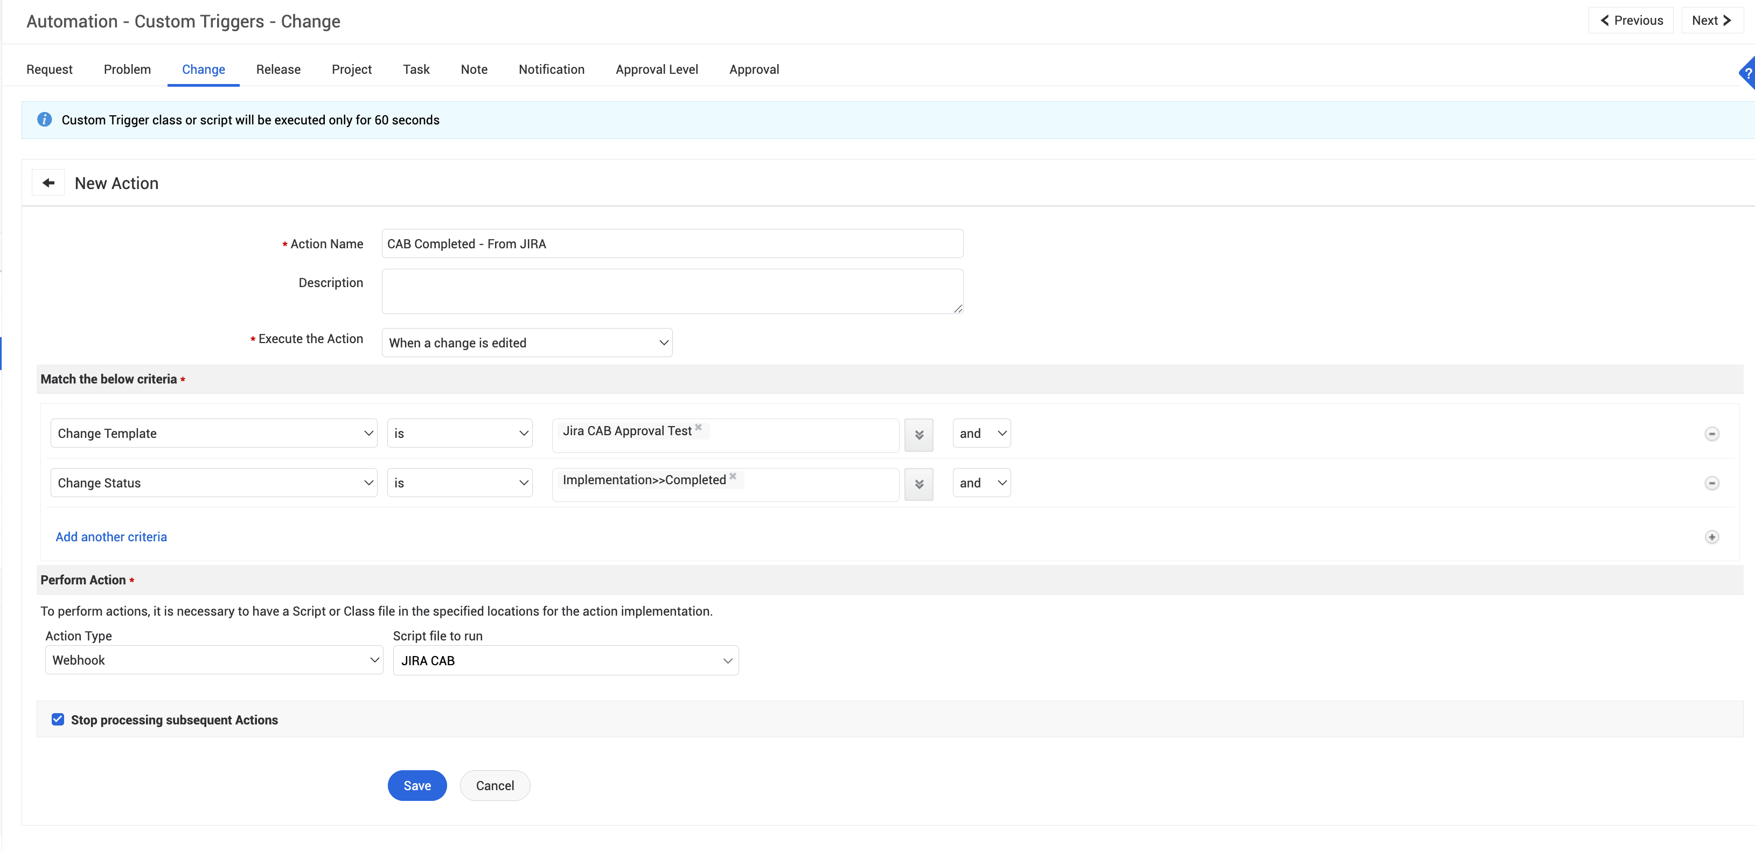Click the Add another criteria link

click(x=111, y=537)
